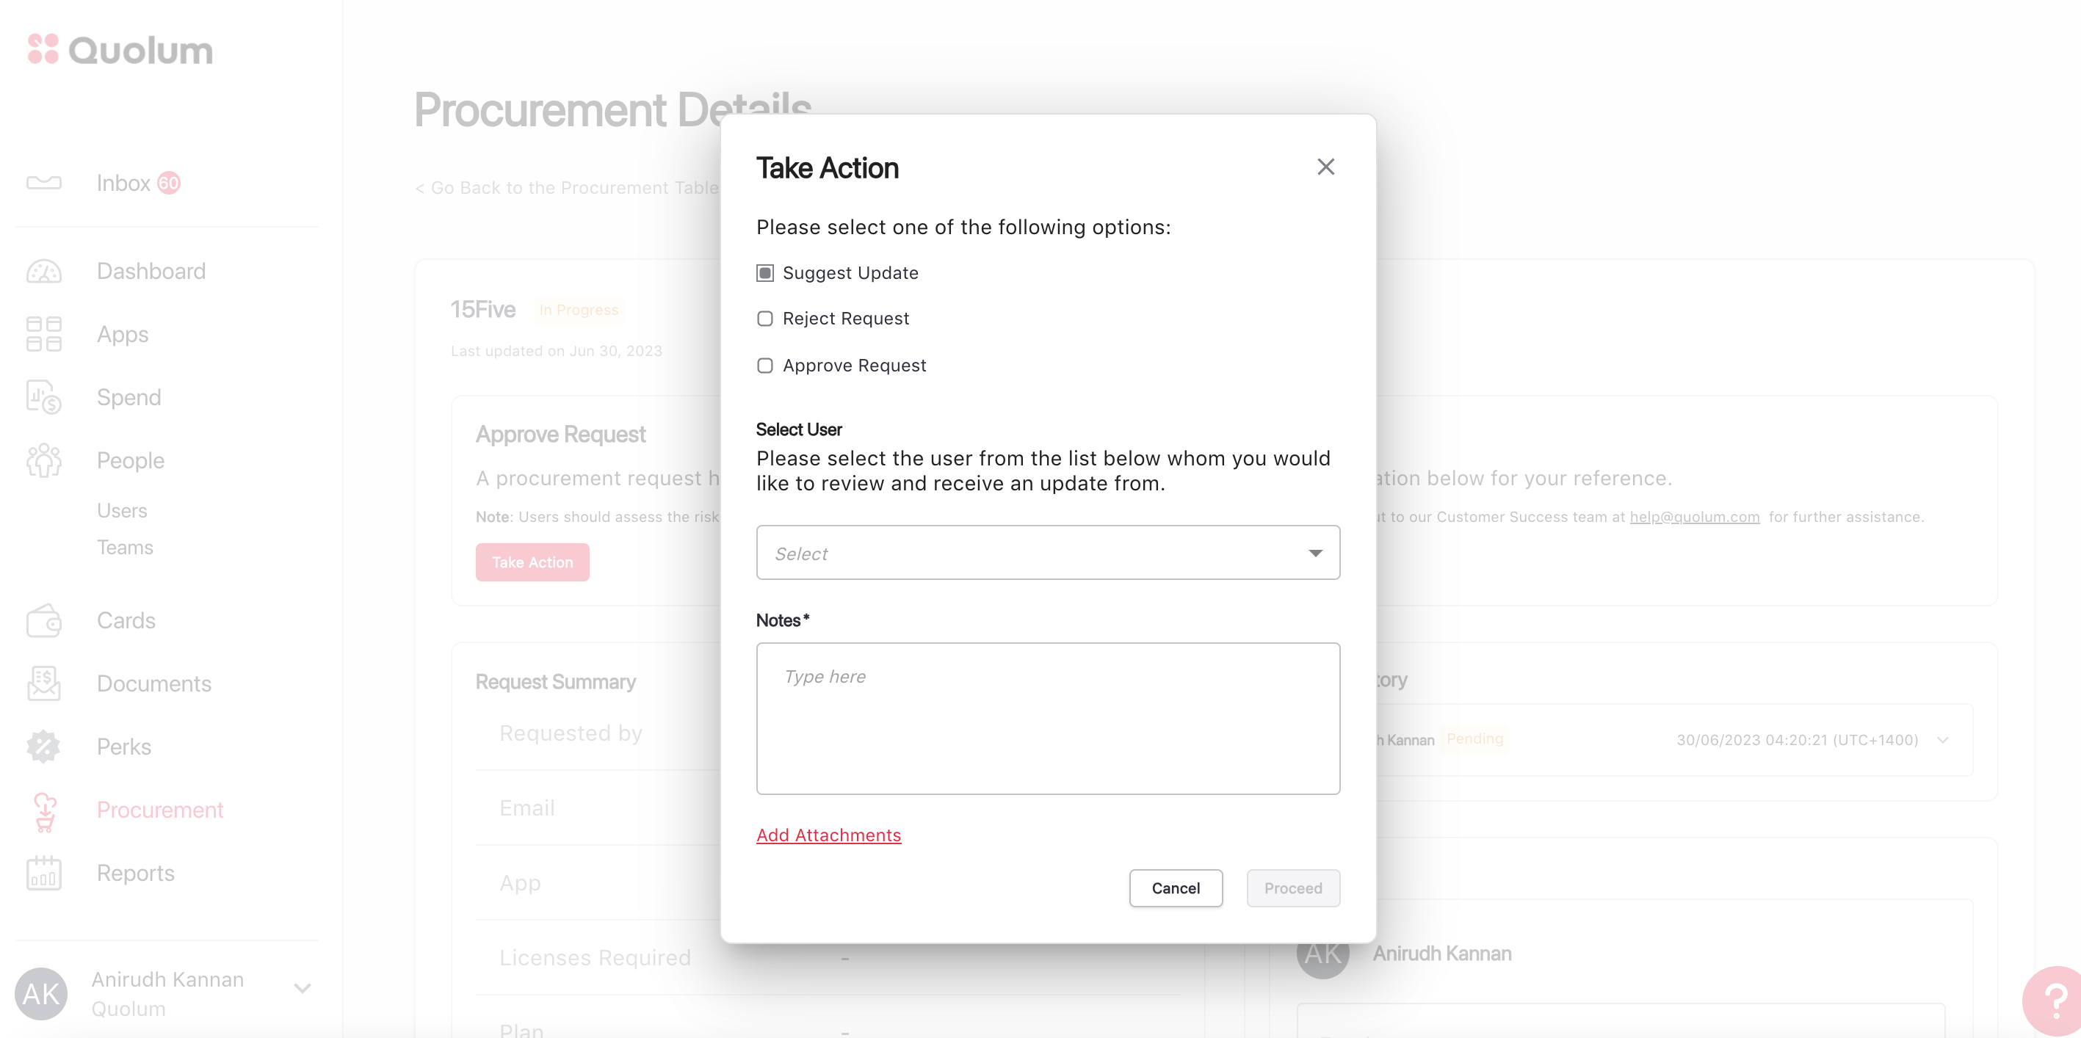2081x1038 pixels.
Task: Uncheck the Suggest Update option
Action: click(765, 273)
